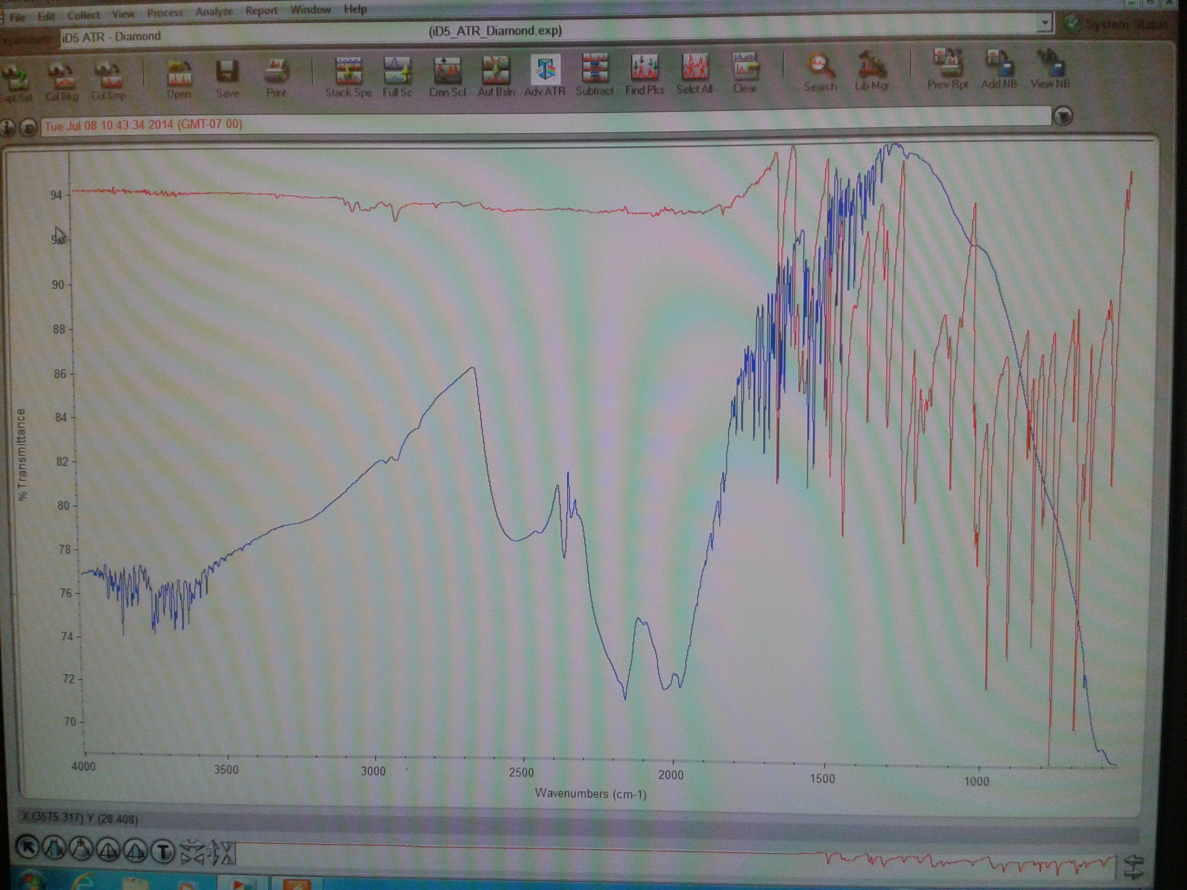Open the Analyze menu
This screenshot has height=890, width=1187.
coord(214,11)
